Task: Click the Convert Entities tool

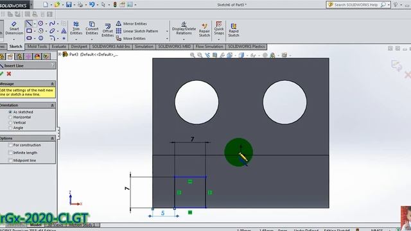Action: [92, 28]
